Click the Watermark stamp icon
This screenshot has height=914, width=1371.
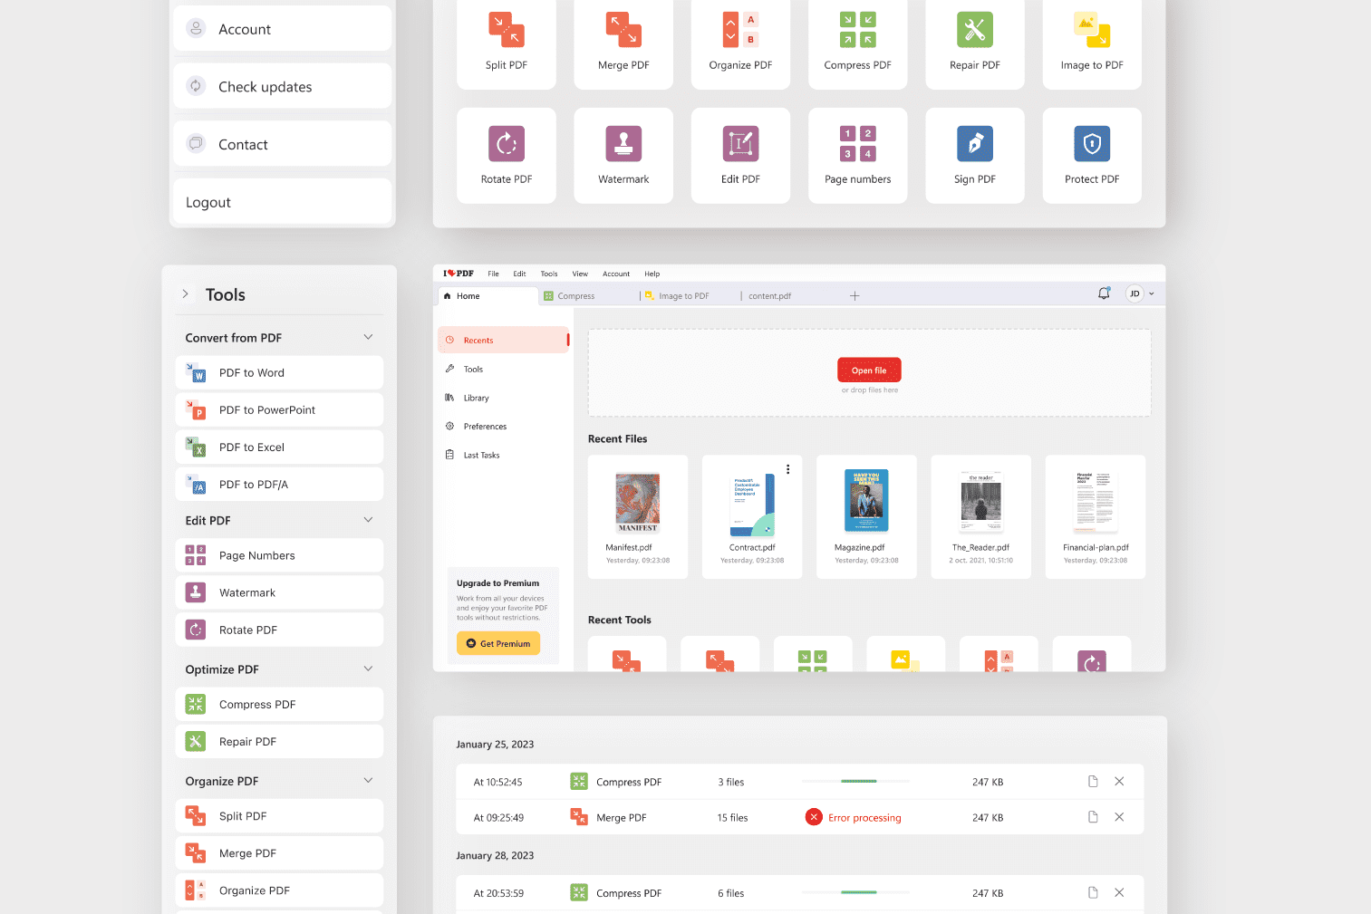(x=623, y=143)
